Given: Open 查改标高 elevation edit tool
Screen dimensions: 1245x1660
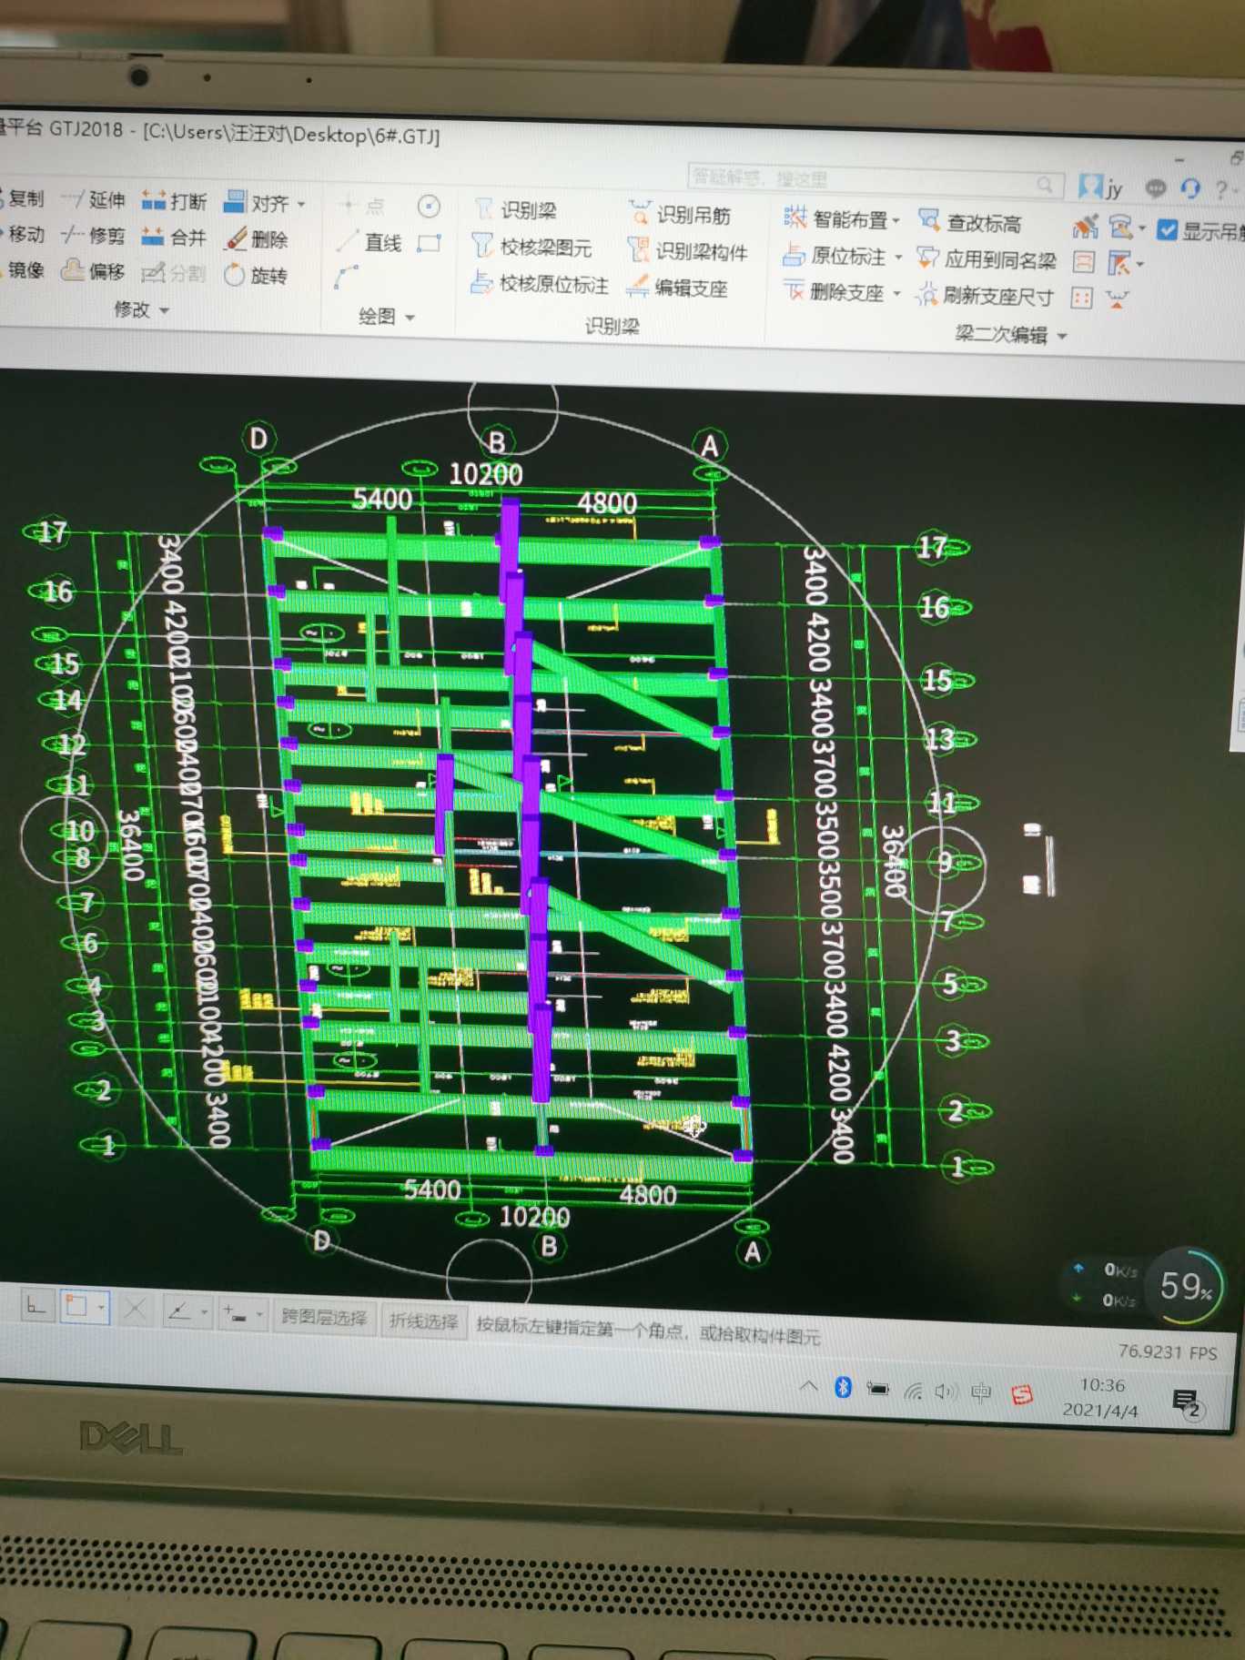Looking at the screenshot, I should [970, 222].
